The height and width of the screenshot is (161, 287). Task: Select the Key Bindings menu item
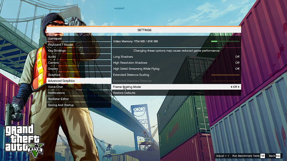pyautogui.click(x=79, y=51)
